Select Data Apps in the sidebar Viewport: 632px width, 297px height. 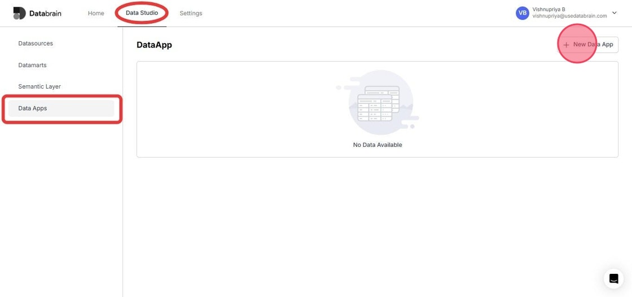click(x=62, y=108)
